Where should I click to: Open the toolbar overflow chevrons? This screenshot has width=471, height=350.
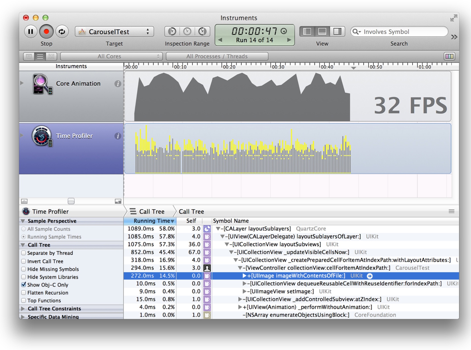point(454,37)
